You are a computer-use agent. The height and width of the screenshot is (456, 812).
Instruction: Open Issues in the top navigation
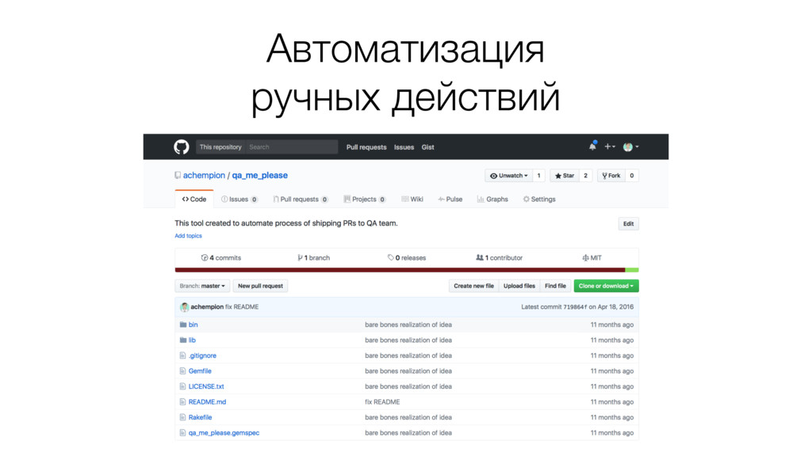[404, 147]
